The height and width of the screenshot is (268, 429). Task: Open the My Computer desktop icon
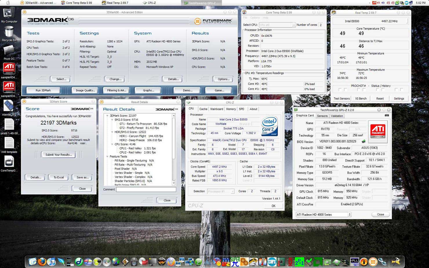[9, 15]
